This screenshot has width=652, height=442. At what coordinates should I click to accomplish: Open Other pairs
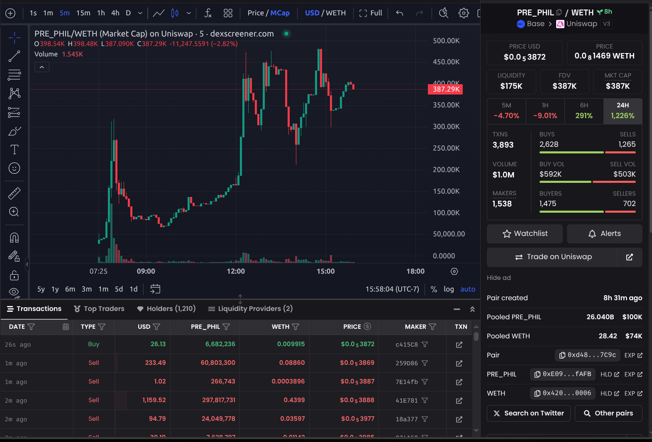point(608,413)
